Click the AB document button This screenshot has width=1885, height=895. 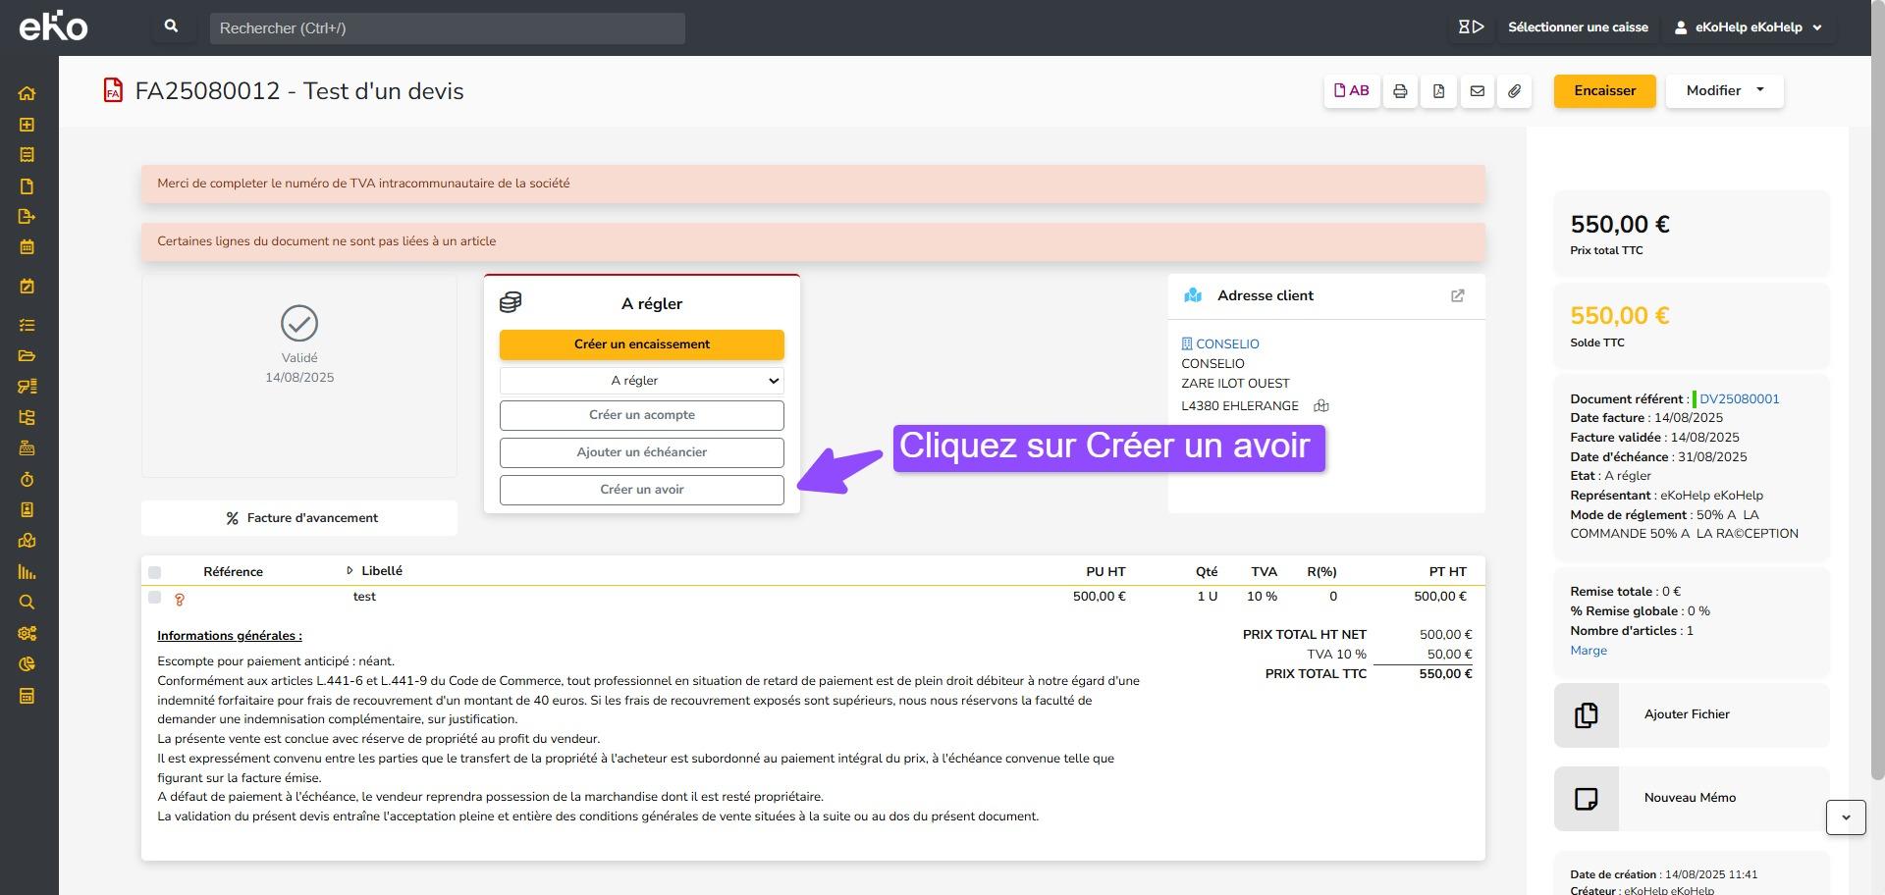click(1351, 91)
